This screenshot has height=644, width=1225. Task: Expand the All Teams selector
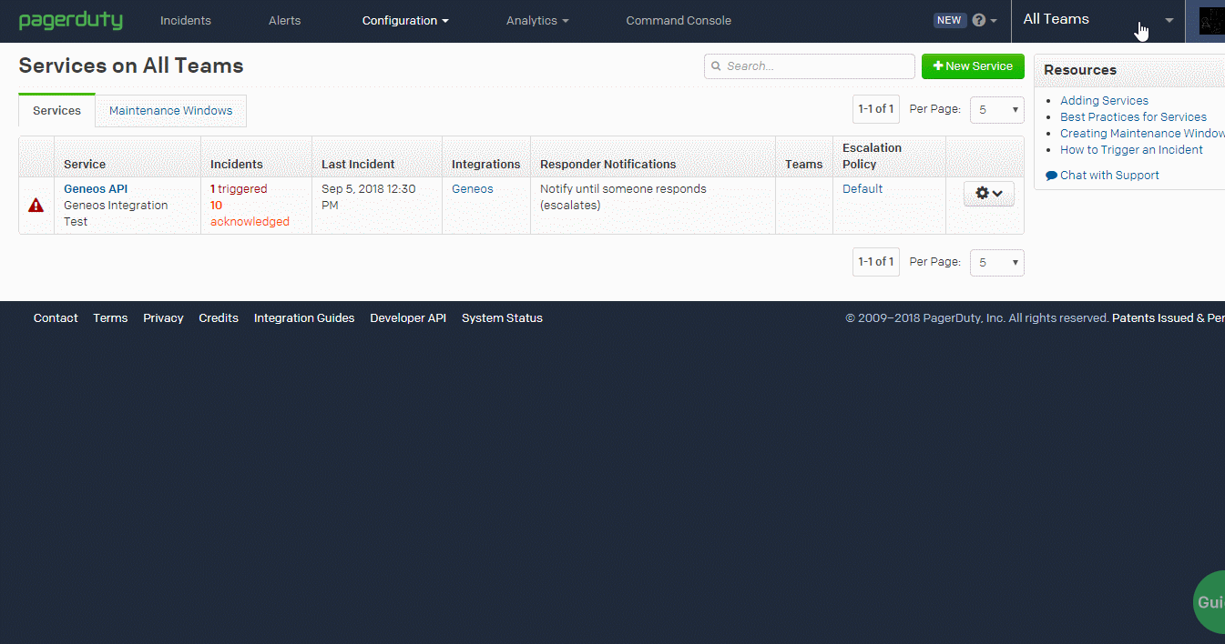point(1097,20)
